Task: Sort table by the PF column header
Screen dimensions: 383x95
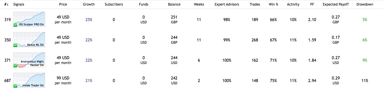Action: point(312,4)
